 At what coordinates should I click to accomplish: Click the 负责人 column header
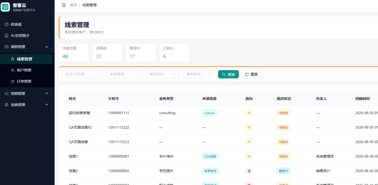[321, 99]
